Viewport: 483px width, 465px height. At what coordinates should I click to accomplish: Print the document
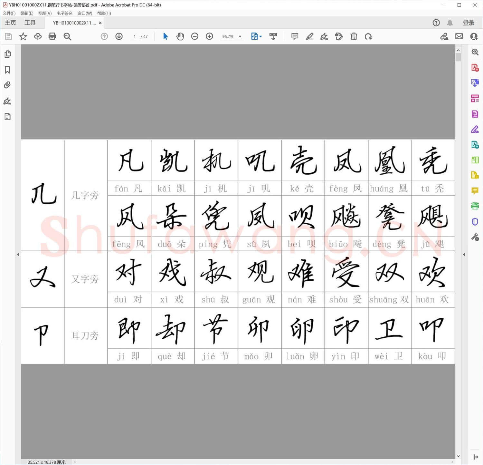click(52, 36)
